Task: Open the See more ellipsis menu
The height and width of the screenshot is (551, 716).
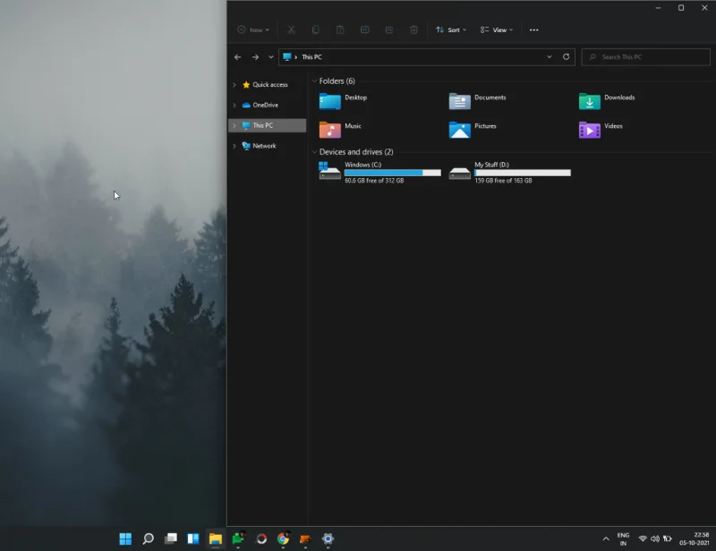Action: tap(533, 30)
